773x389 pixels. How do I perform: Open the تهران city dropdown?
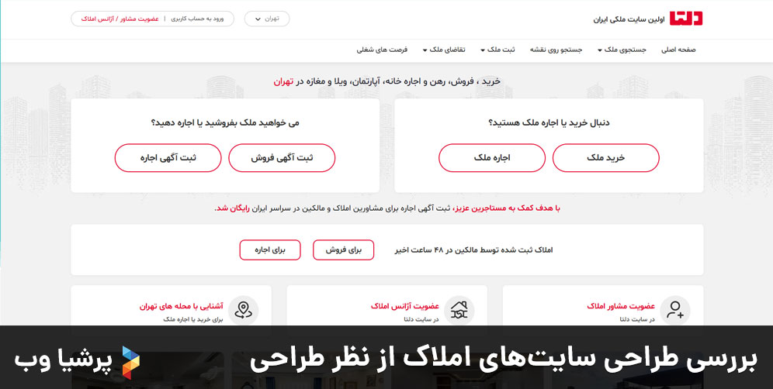pos(267,19)
